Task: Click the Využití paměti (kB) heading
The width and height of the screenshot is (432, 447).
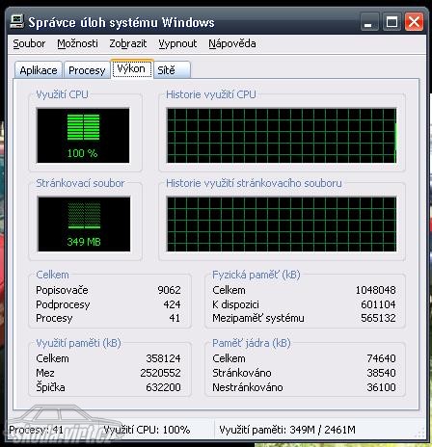Action: pos(78,343)
